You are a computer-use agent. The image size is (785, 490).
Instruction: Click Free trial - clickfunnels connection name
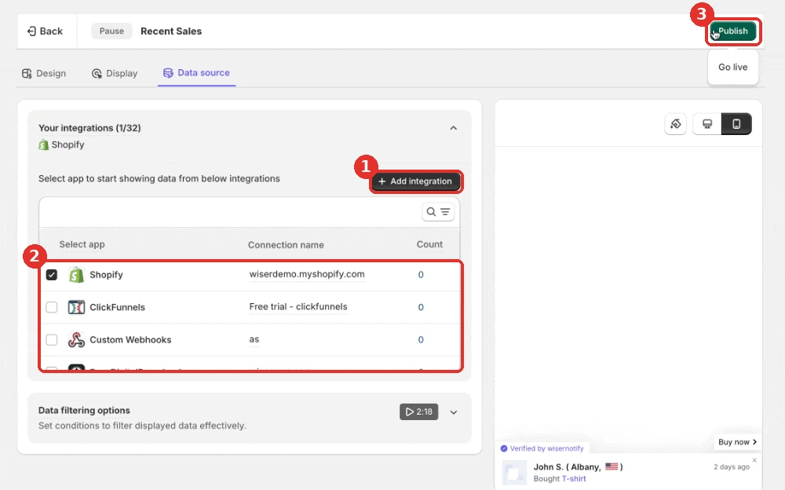click(298, 306)
